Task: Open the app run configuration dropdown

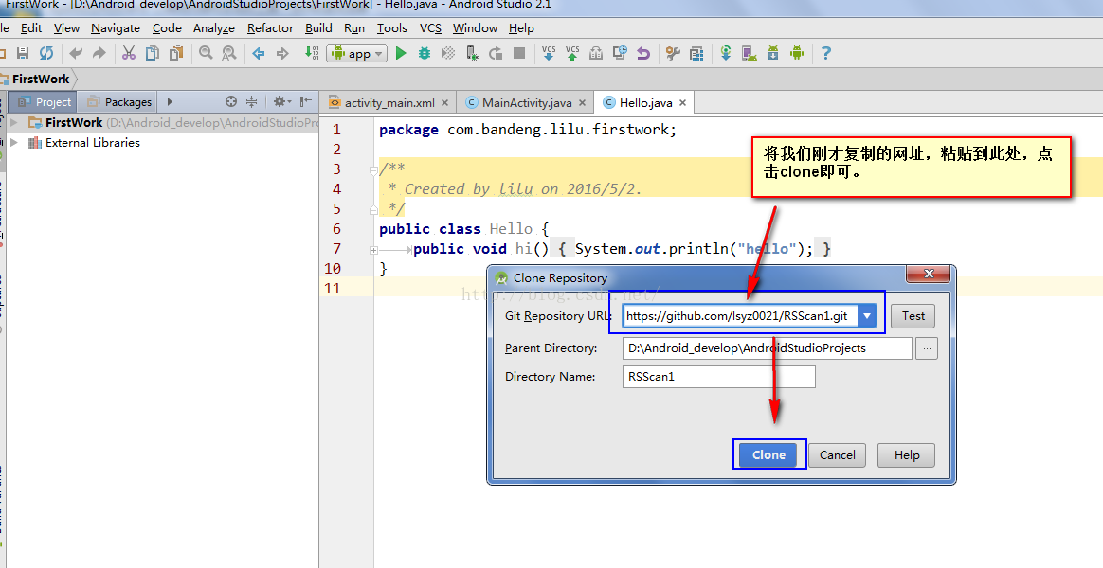Action: coord(357,53)
